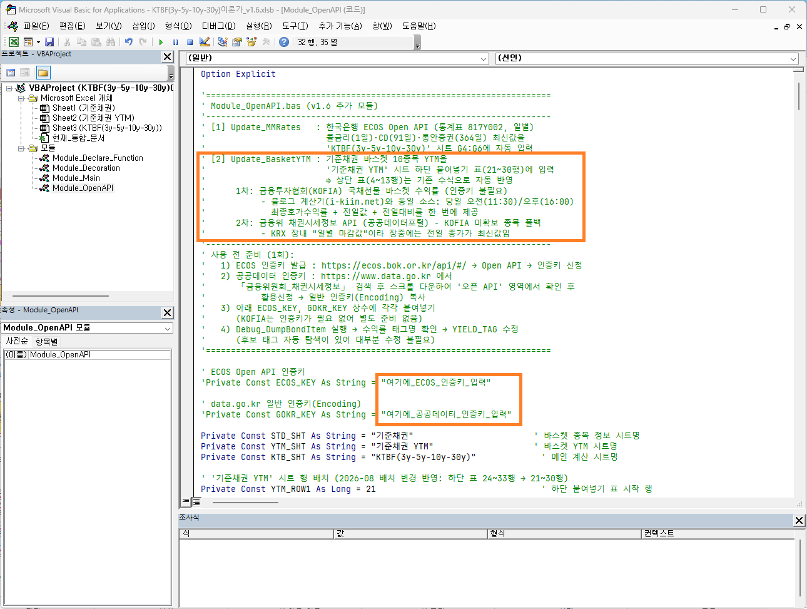
Task: Open Project Explorer via toolbar icon
Action: click(x=222, y=42)
